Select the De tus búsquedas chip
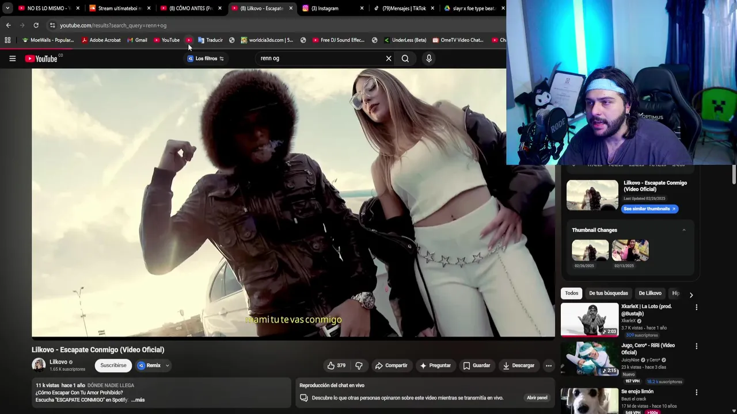 click(608, 293)
